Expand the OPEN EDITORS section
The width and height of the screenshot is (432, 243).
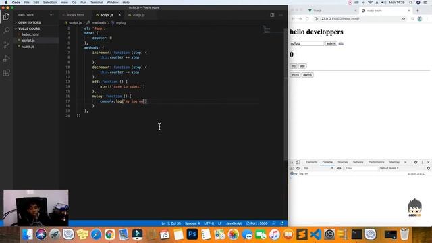click(x=29, y=22)
